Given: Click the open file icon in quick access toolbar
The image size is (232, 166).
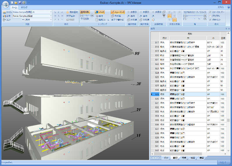Looking at the screenshot, I should 16,2.
